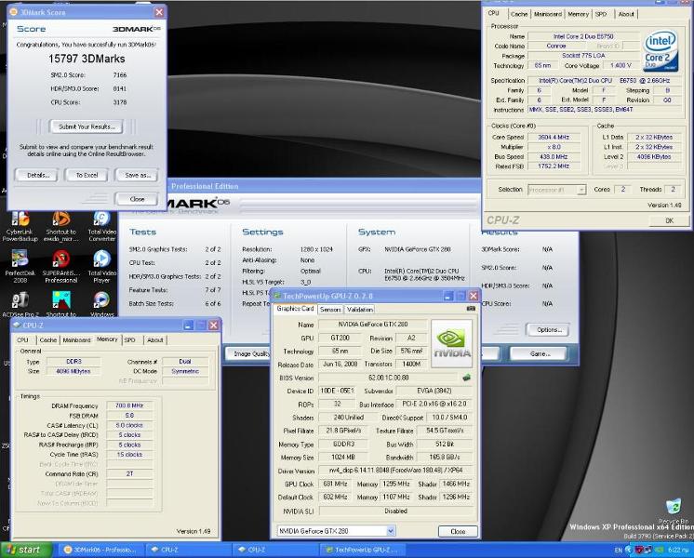This screenshot has height=558, width=694.
Task: Click the NVIDIA logo in GPU-Z
Action: tap(451, 343)
